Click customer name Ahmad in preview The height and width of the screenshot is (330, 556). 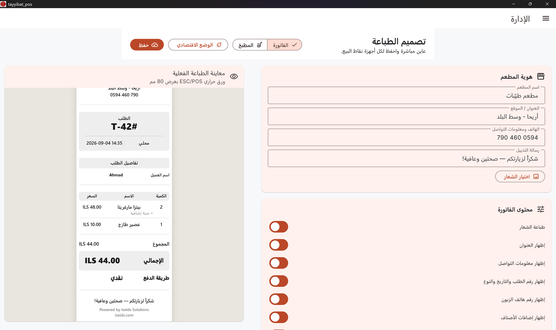pos(116,175)
